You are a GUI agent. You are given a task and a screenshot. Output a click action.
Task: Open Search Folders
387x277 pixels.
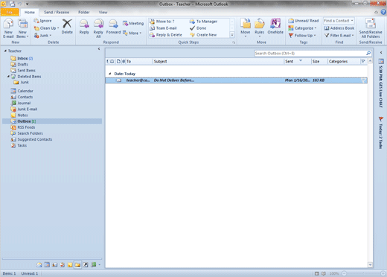[x=27, y=133]
